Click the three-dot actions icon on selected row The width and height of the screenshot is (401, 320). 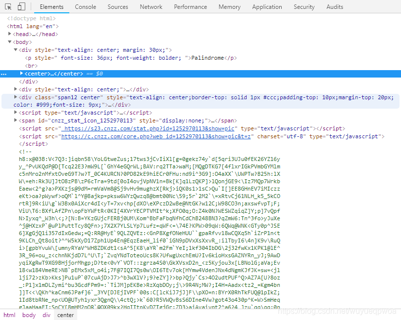click(3, 74)
